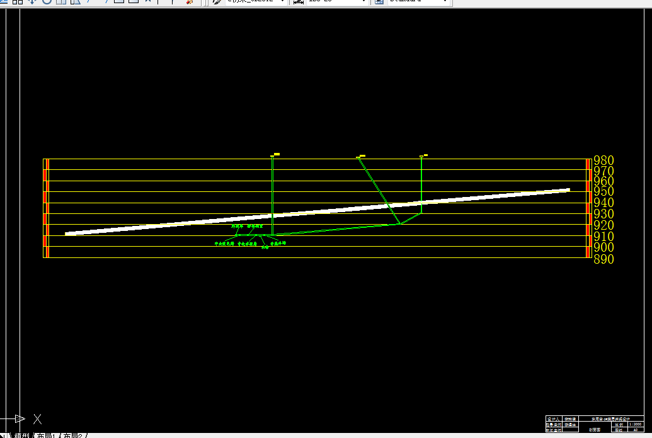Switch to the 布局1 layout tab
Image resolution: width=652 pixels, height=438 pixels.
click(x=46, y=435)
